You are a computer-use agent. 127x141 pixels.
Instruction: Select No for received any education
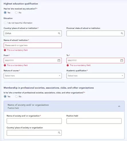coord(16,13)
